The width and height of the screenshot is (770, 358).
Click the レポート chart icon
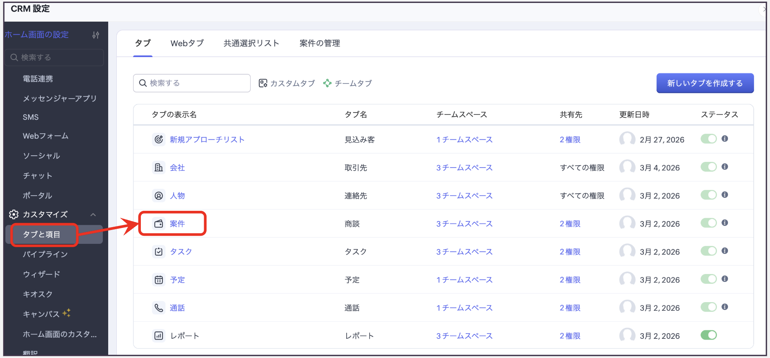pos(158,336)
